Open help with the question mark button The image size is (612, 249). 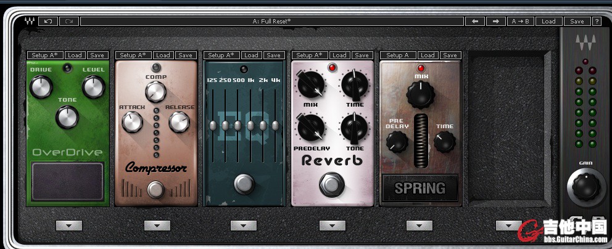point(597,21)
